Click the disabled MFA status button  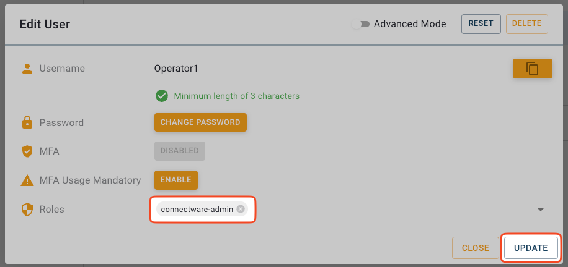coord(179,151)
